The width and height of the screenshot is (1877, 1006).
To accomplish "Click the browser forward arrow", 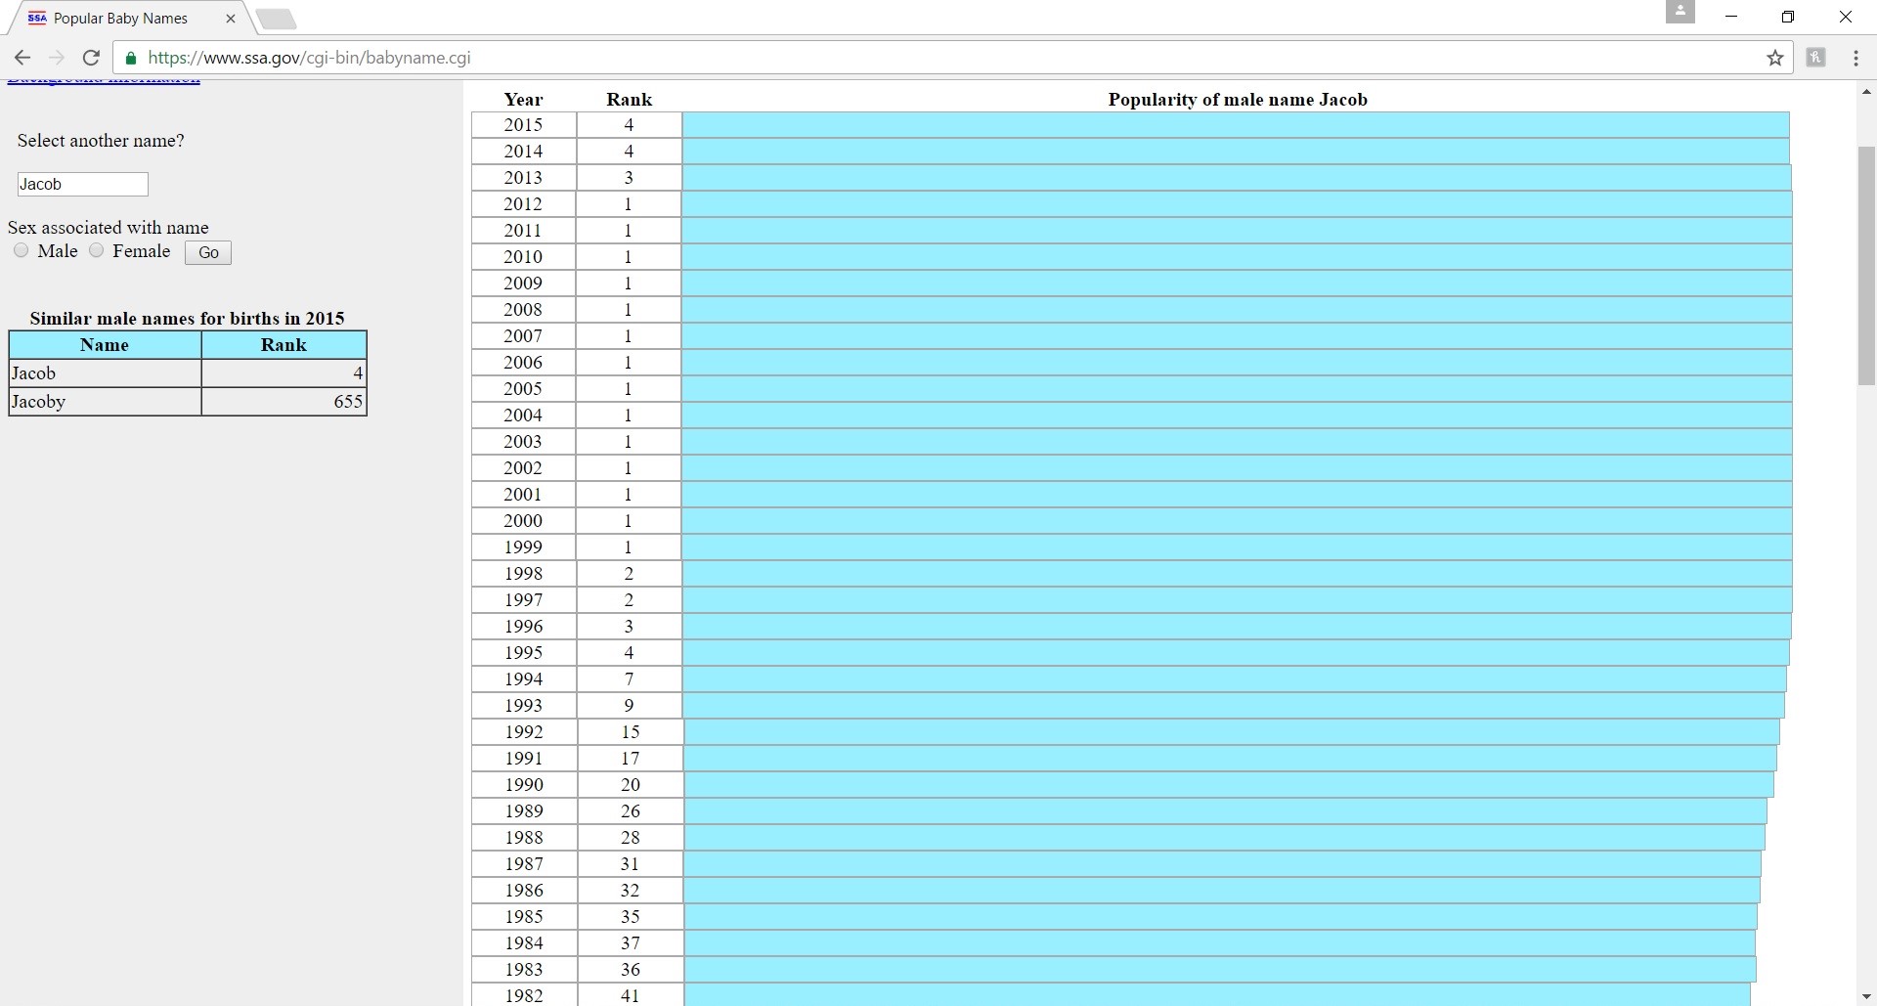I will [x=57, y=58].
